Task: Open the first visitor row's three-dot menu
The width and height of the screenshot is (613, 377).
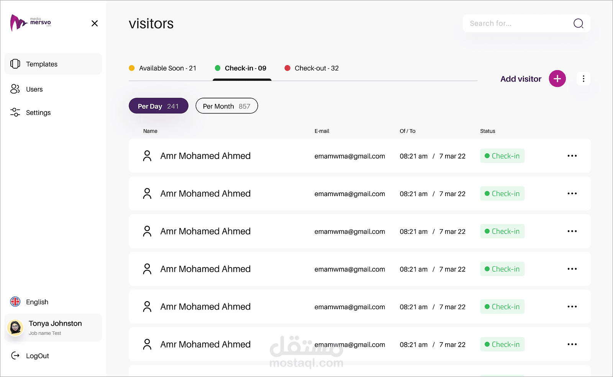Action: 572,156
